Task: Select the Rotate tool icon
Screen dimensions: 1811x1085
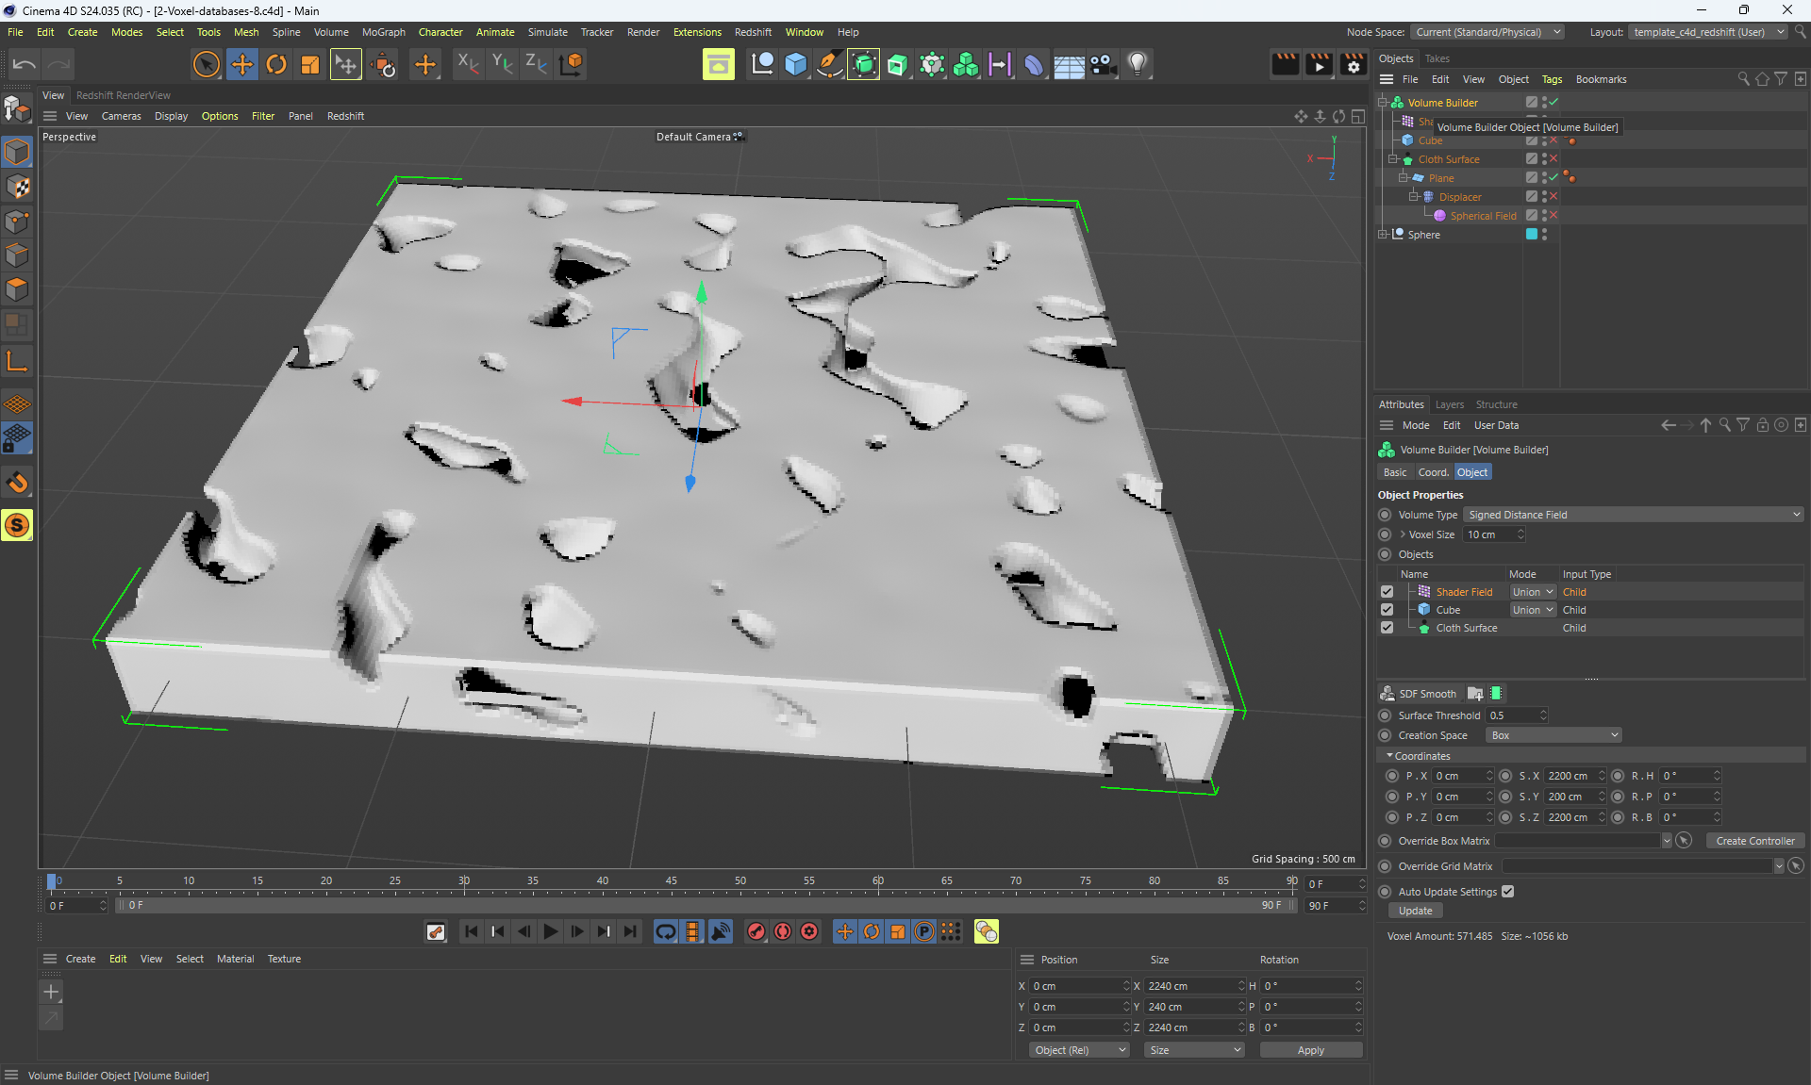Action: (x=276, y=64)
